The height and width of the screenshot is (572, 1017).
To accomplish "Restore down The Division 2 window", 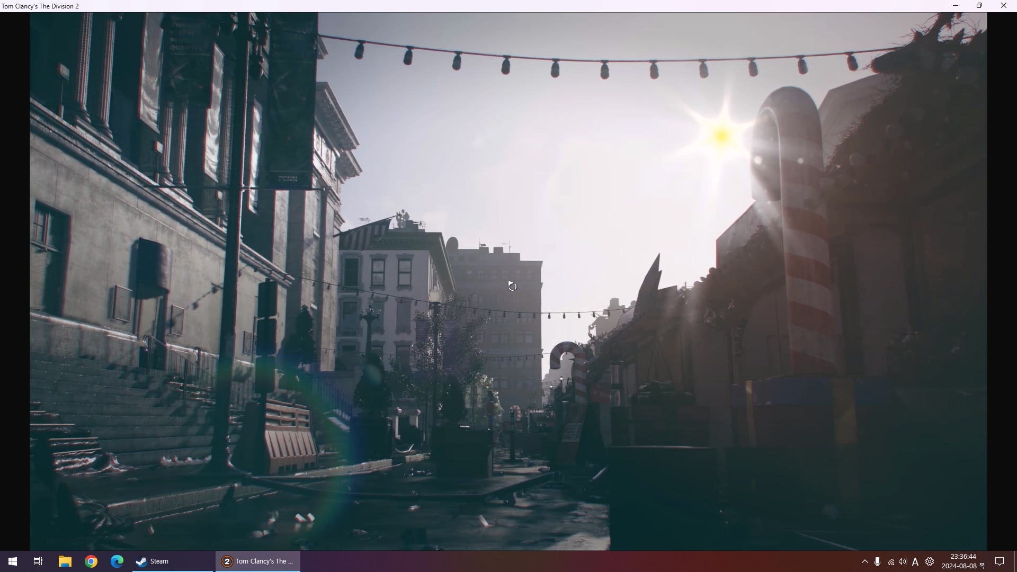I will [x=979, y=6].
